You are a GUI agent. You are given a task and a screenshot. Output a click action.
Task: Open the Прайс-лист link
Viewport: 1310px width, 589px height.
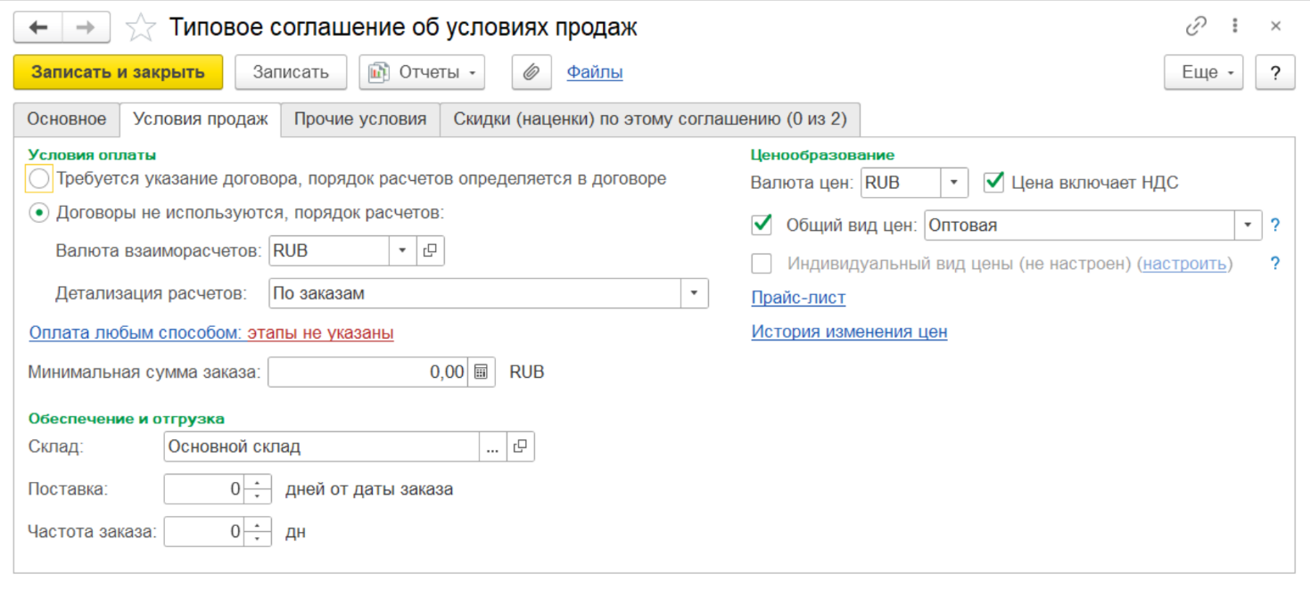[x=798, y=298]
